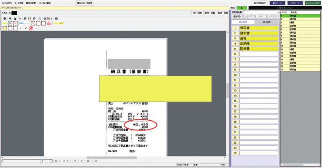Select the arrow pointer tool

click(x=10, y=19)
